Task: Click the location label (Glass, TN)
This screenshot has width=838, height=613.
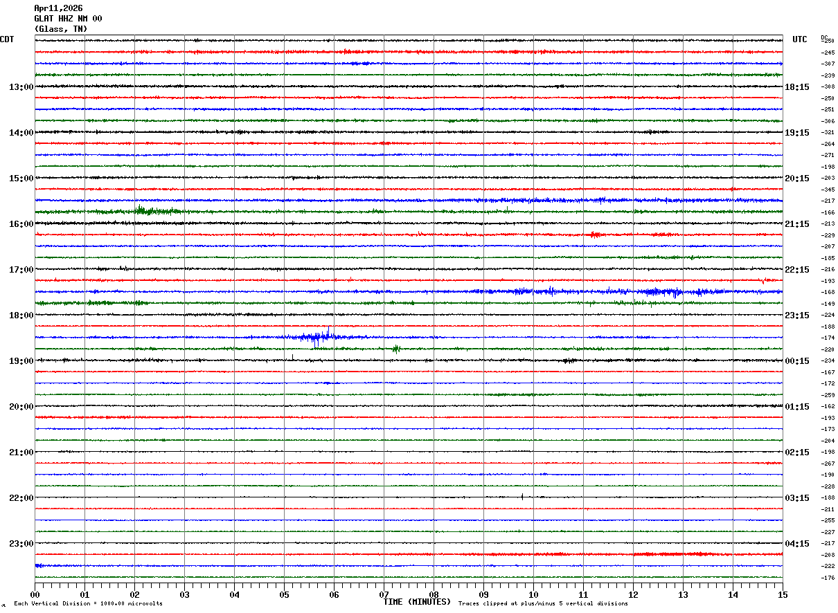Action: (x=61, y=29)
